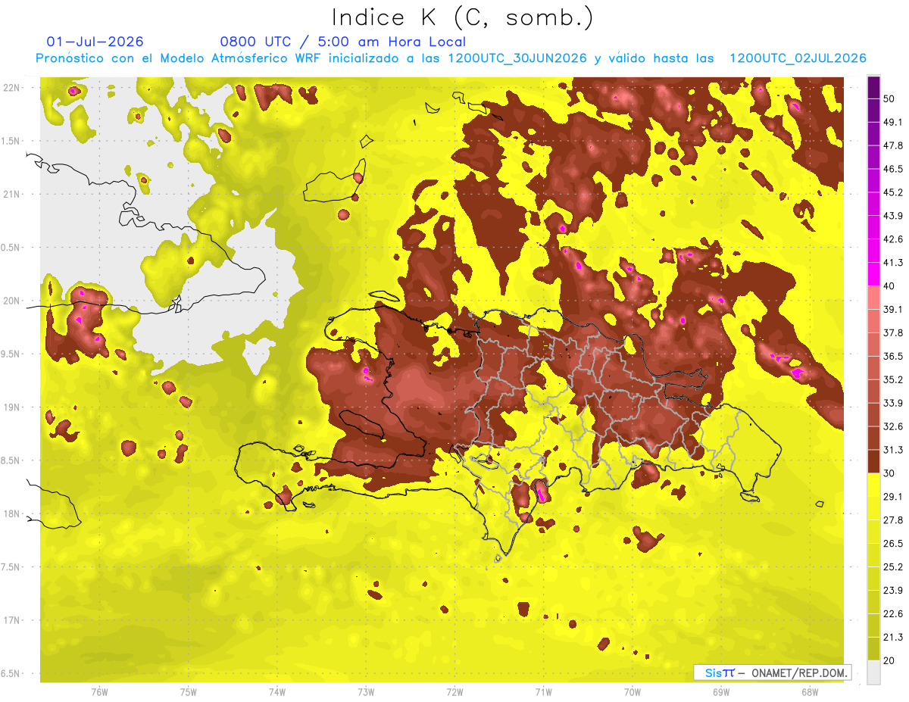Click the '50' colorbar label
This screenshot has width=909, height=702.
pyautogui.click(x=889, y=99)
